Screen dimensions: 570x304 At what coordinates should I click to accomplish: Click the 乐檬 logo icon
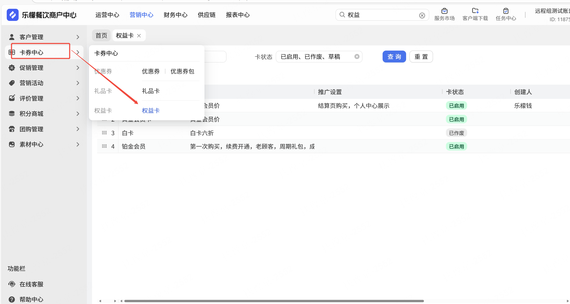(x=13, y=15)
